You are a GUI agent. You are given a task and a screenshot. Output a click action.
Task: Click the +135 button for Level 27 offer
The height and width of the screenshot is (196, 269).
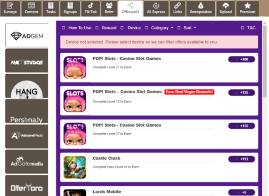point(242,126)
